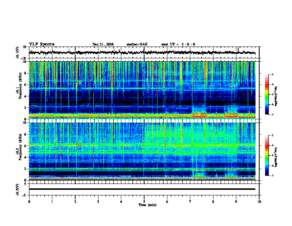This screenshot has height=226, width=292.
Task: Click the "2" kHz tick on ch.1 frequency axis
Action: (25, 108)
